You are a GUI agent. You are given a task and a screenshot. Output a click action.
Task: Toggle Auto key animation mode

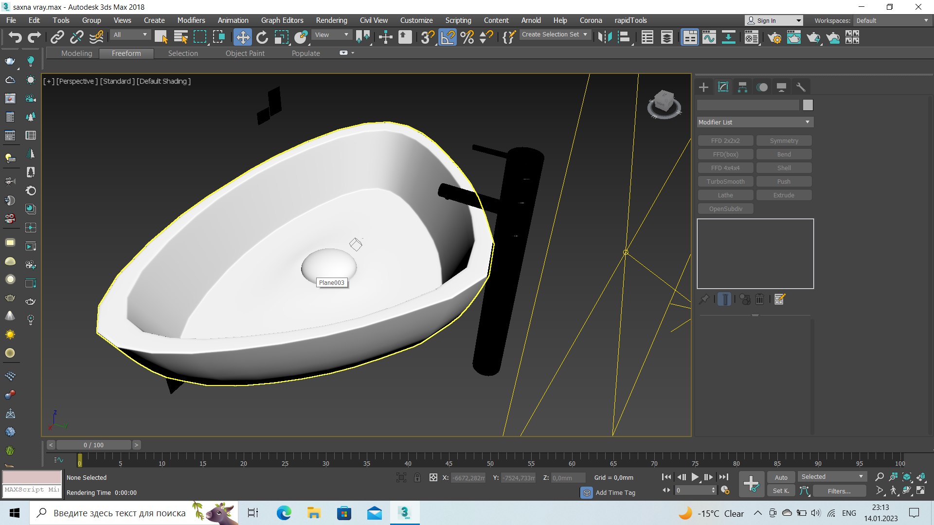coord(781,477)
